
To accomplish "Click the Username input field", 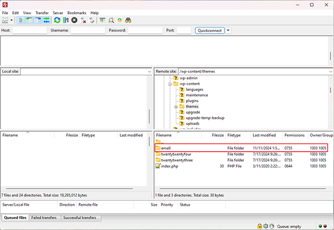I will pyautogui.click(x=88, y=30).
